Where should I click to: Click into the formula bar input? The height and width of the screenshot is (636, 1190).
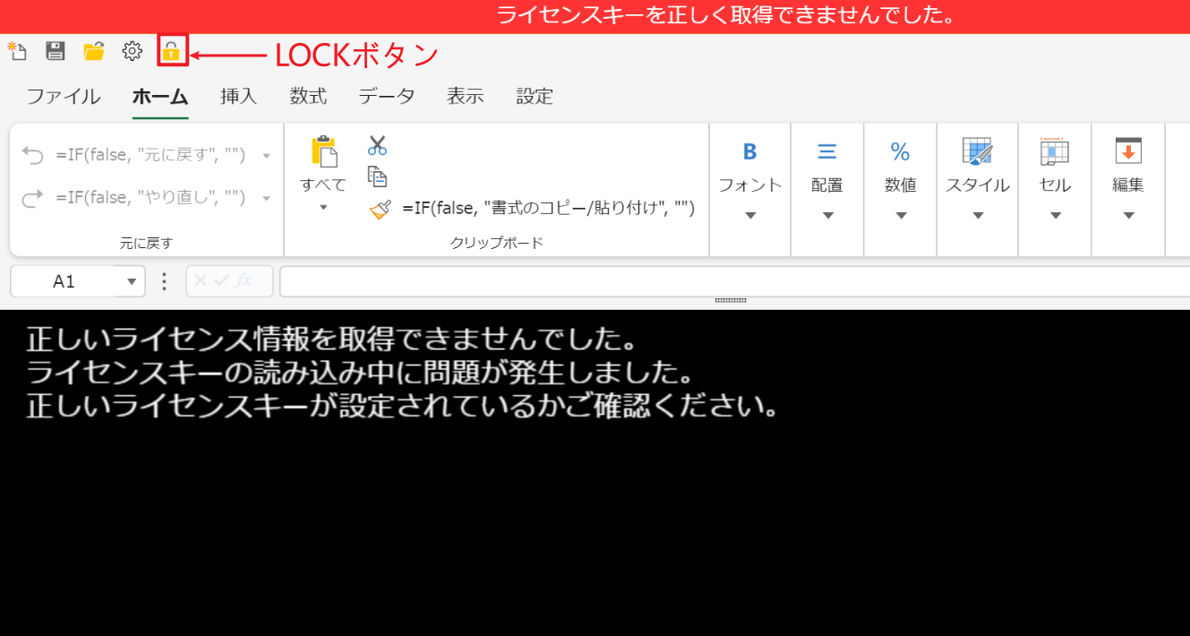tap(734, 281)
